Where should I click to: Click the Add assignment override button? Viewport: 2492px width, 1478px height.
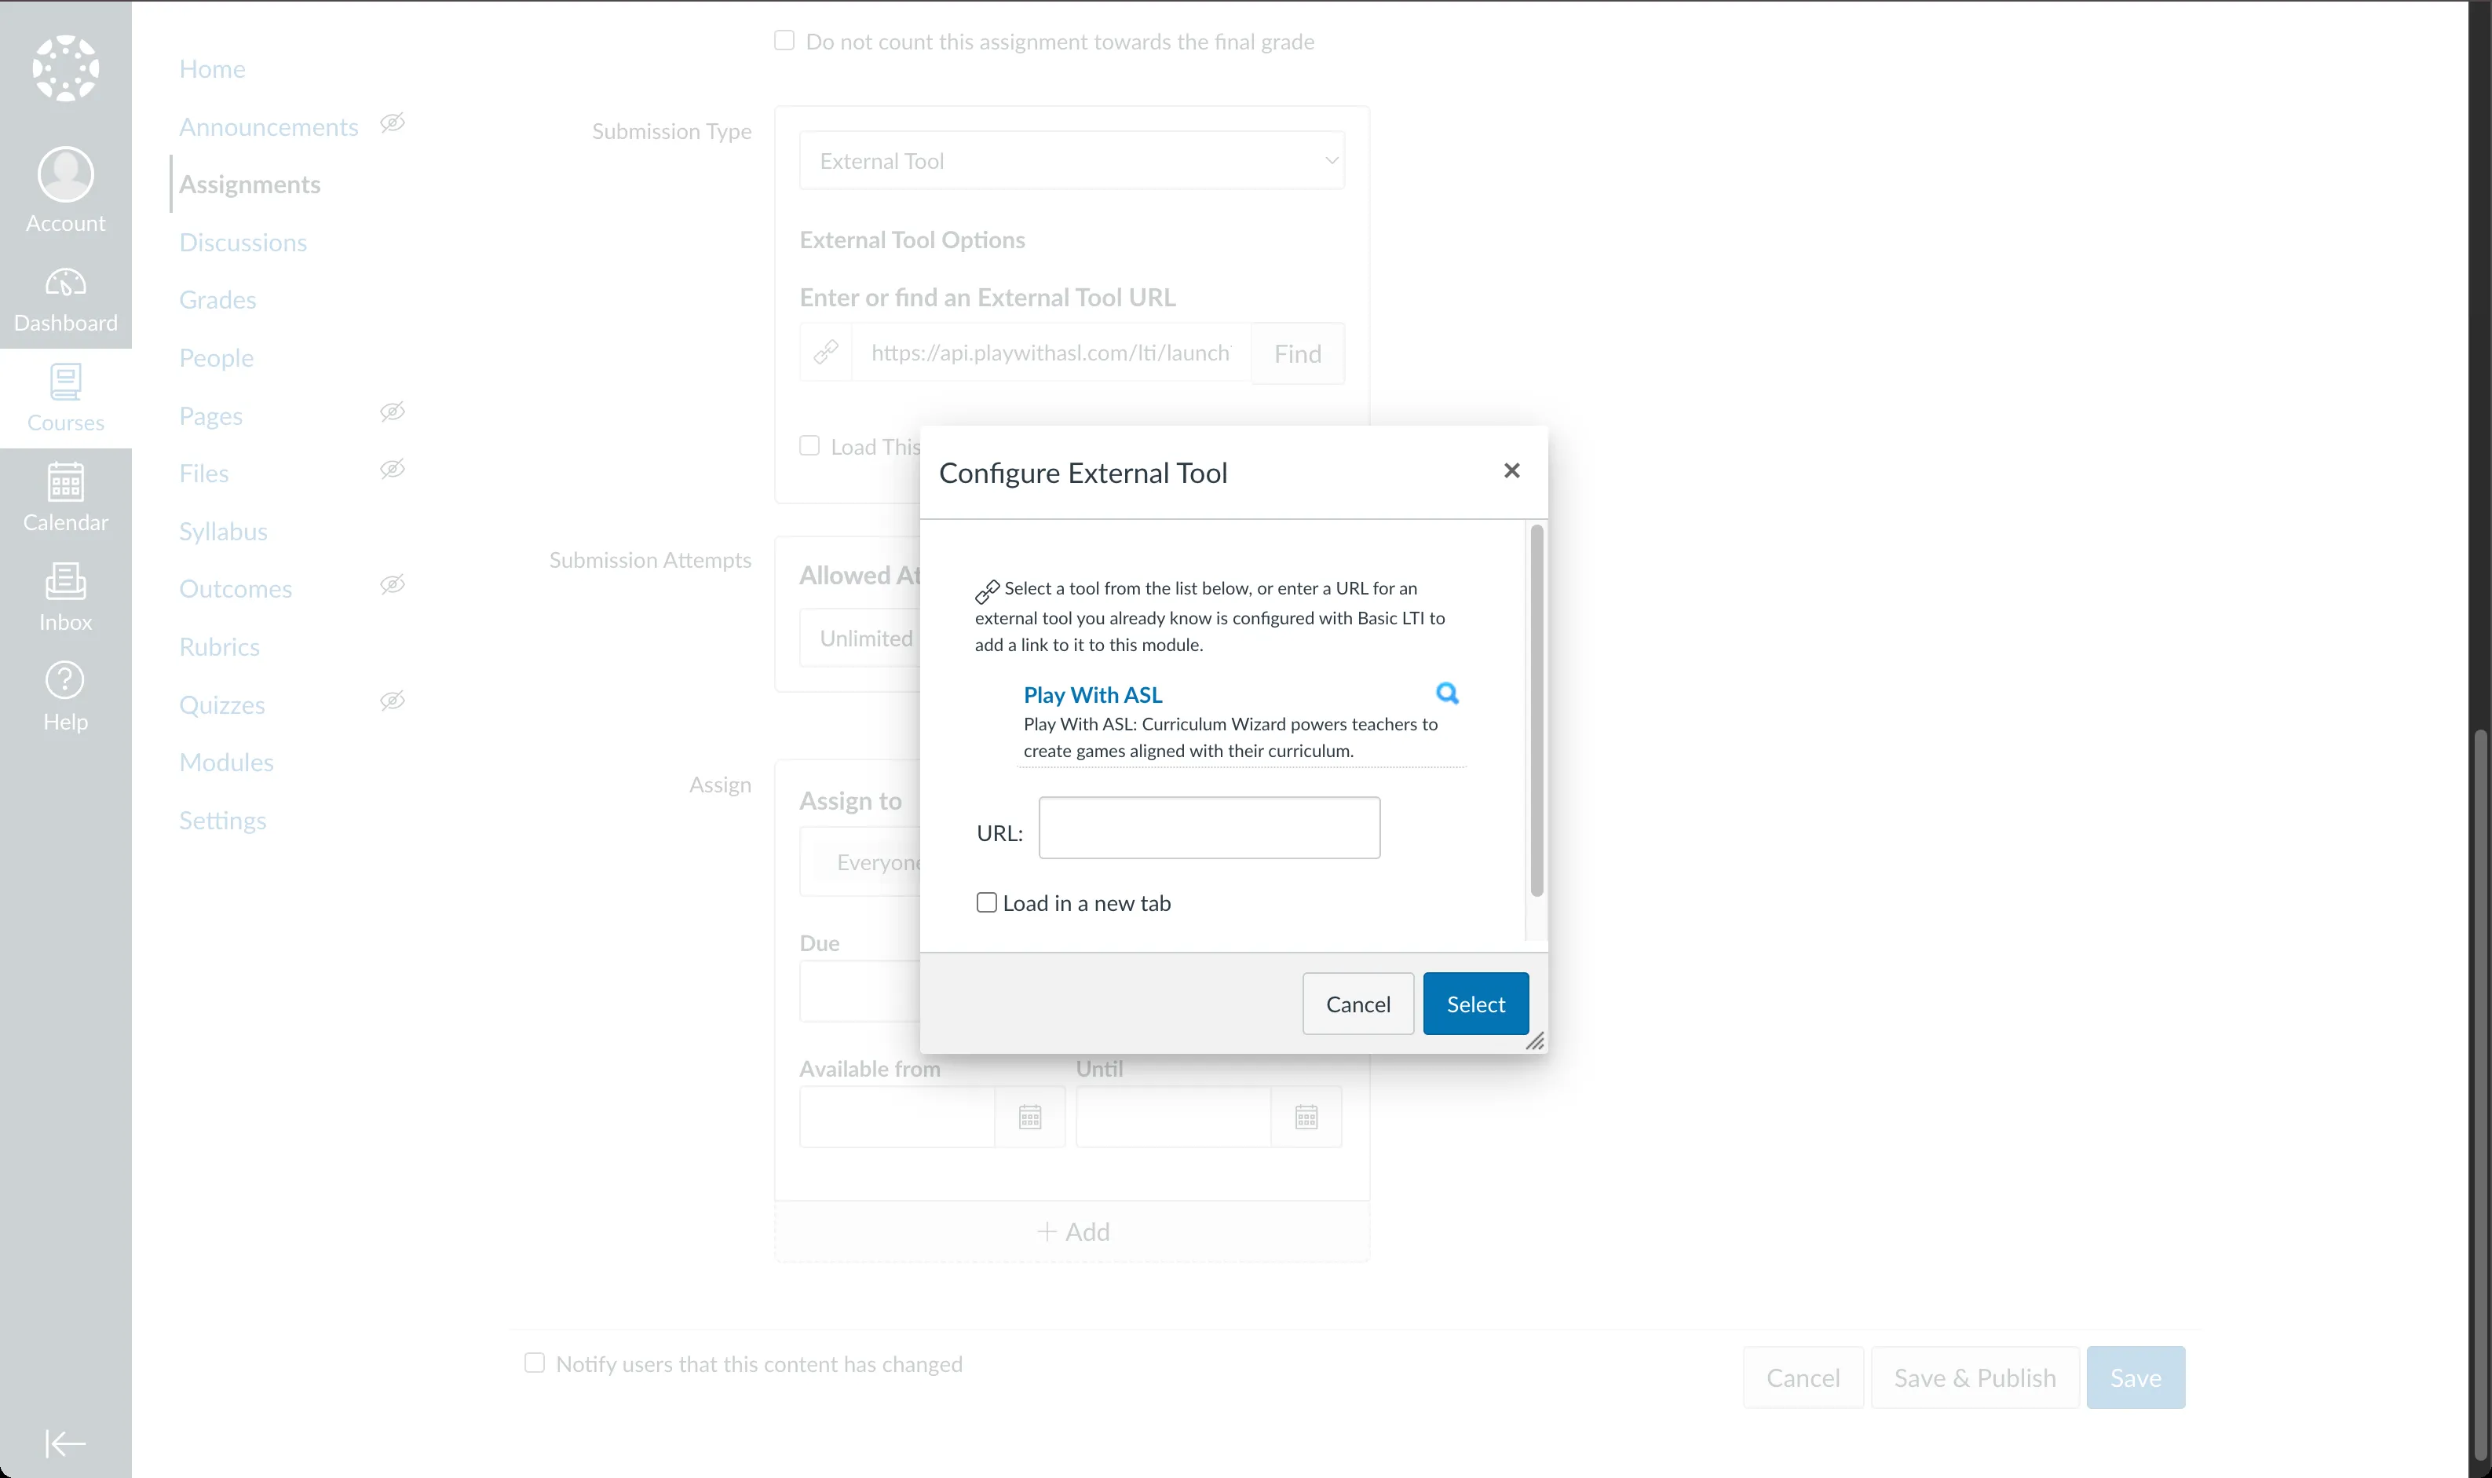1072,1232
